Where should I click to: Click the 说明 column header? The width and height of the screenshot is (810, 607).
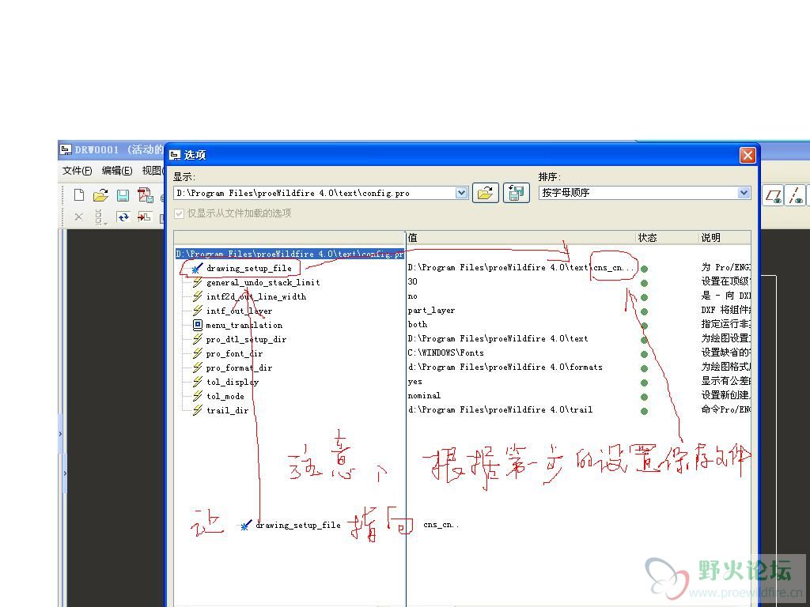click(725, 237)
